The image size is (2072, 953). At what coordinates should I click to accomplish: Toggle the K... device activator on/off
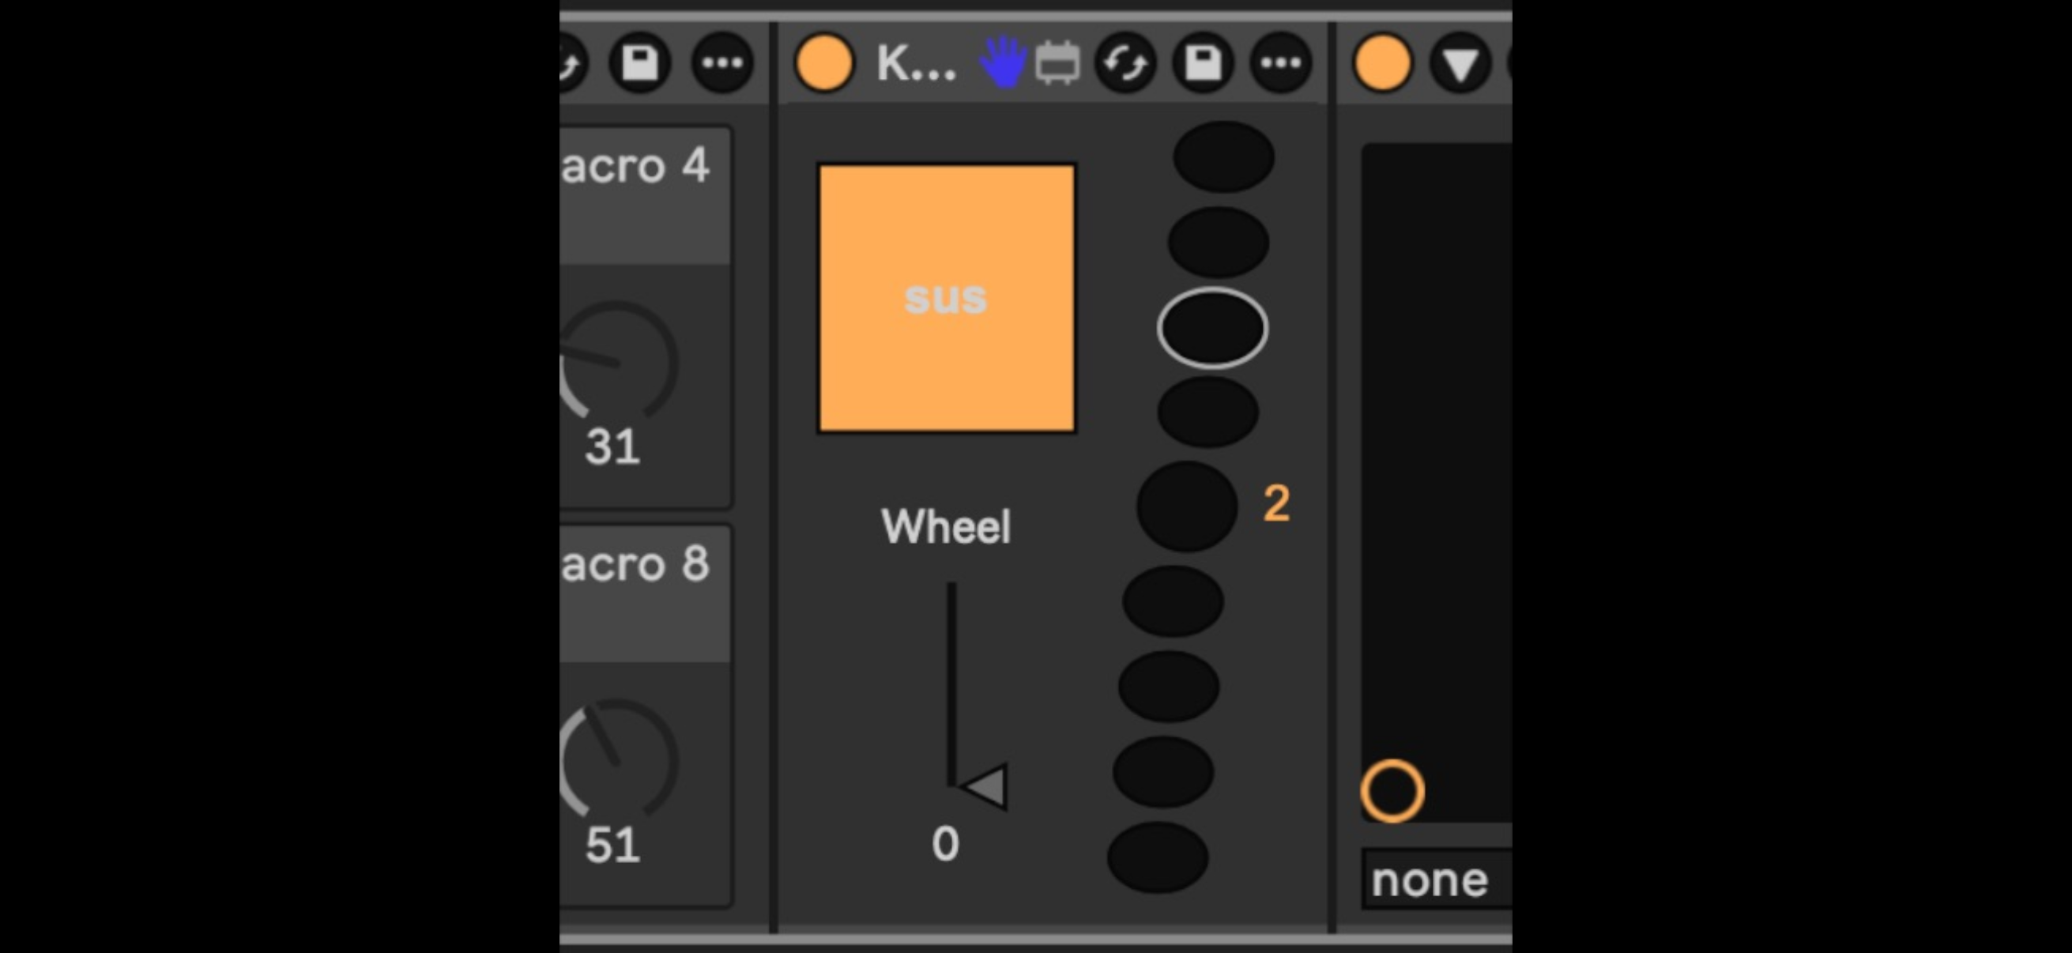click(823, 62)
